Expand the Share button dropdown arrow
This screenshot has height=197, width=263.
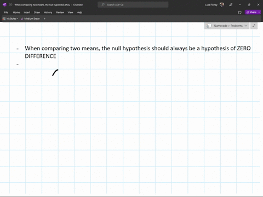point(259,12)
